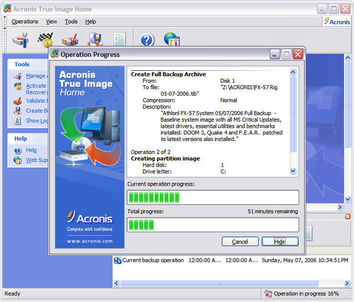Click the globe Web Support toolbar icon
Screen dimensions: 354x302
pyautogui.click(x=172, y=39)
